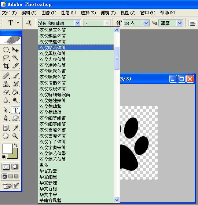This screenshot has height=205, width=198.
Task: Click left align text button
Action: (x=192, y=23)
